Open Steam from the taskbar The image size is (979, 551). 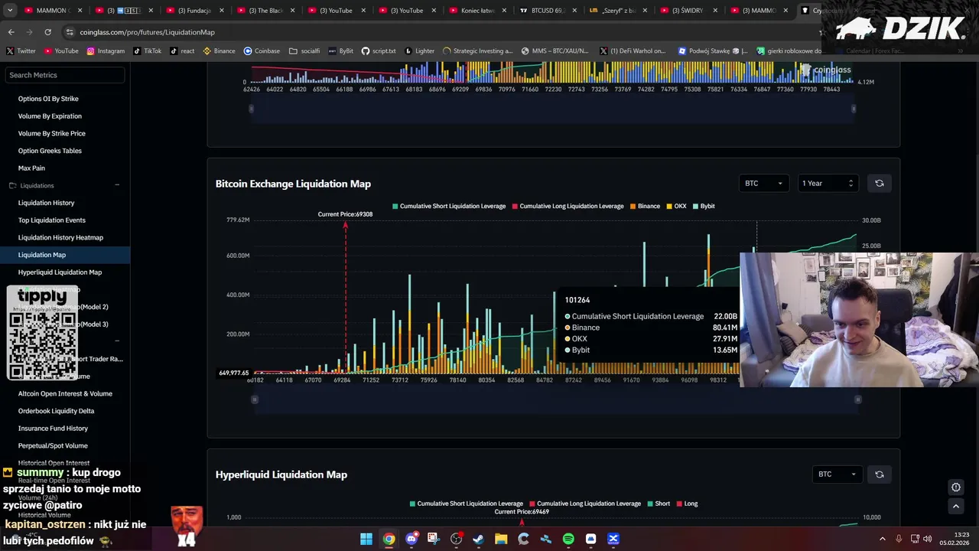pyautogui.click(x=478, y=539)
